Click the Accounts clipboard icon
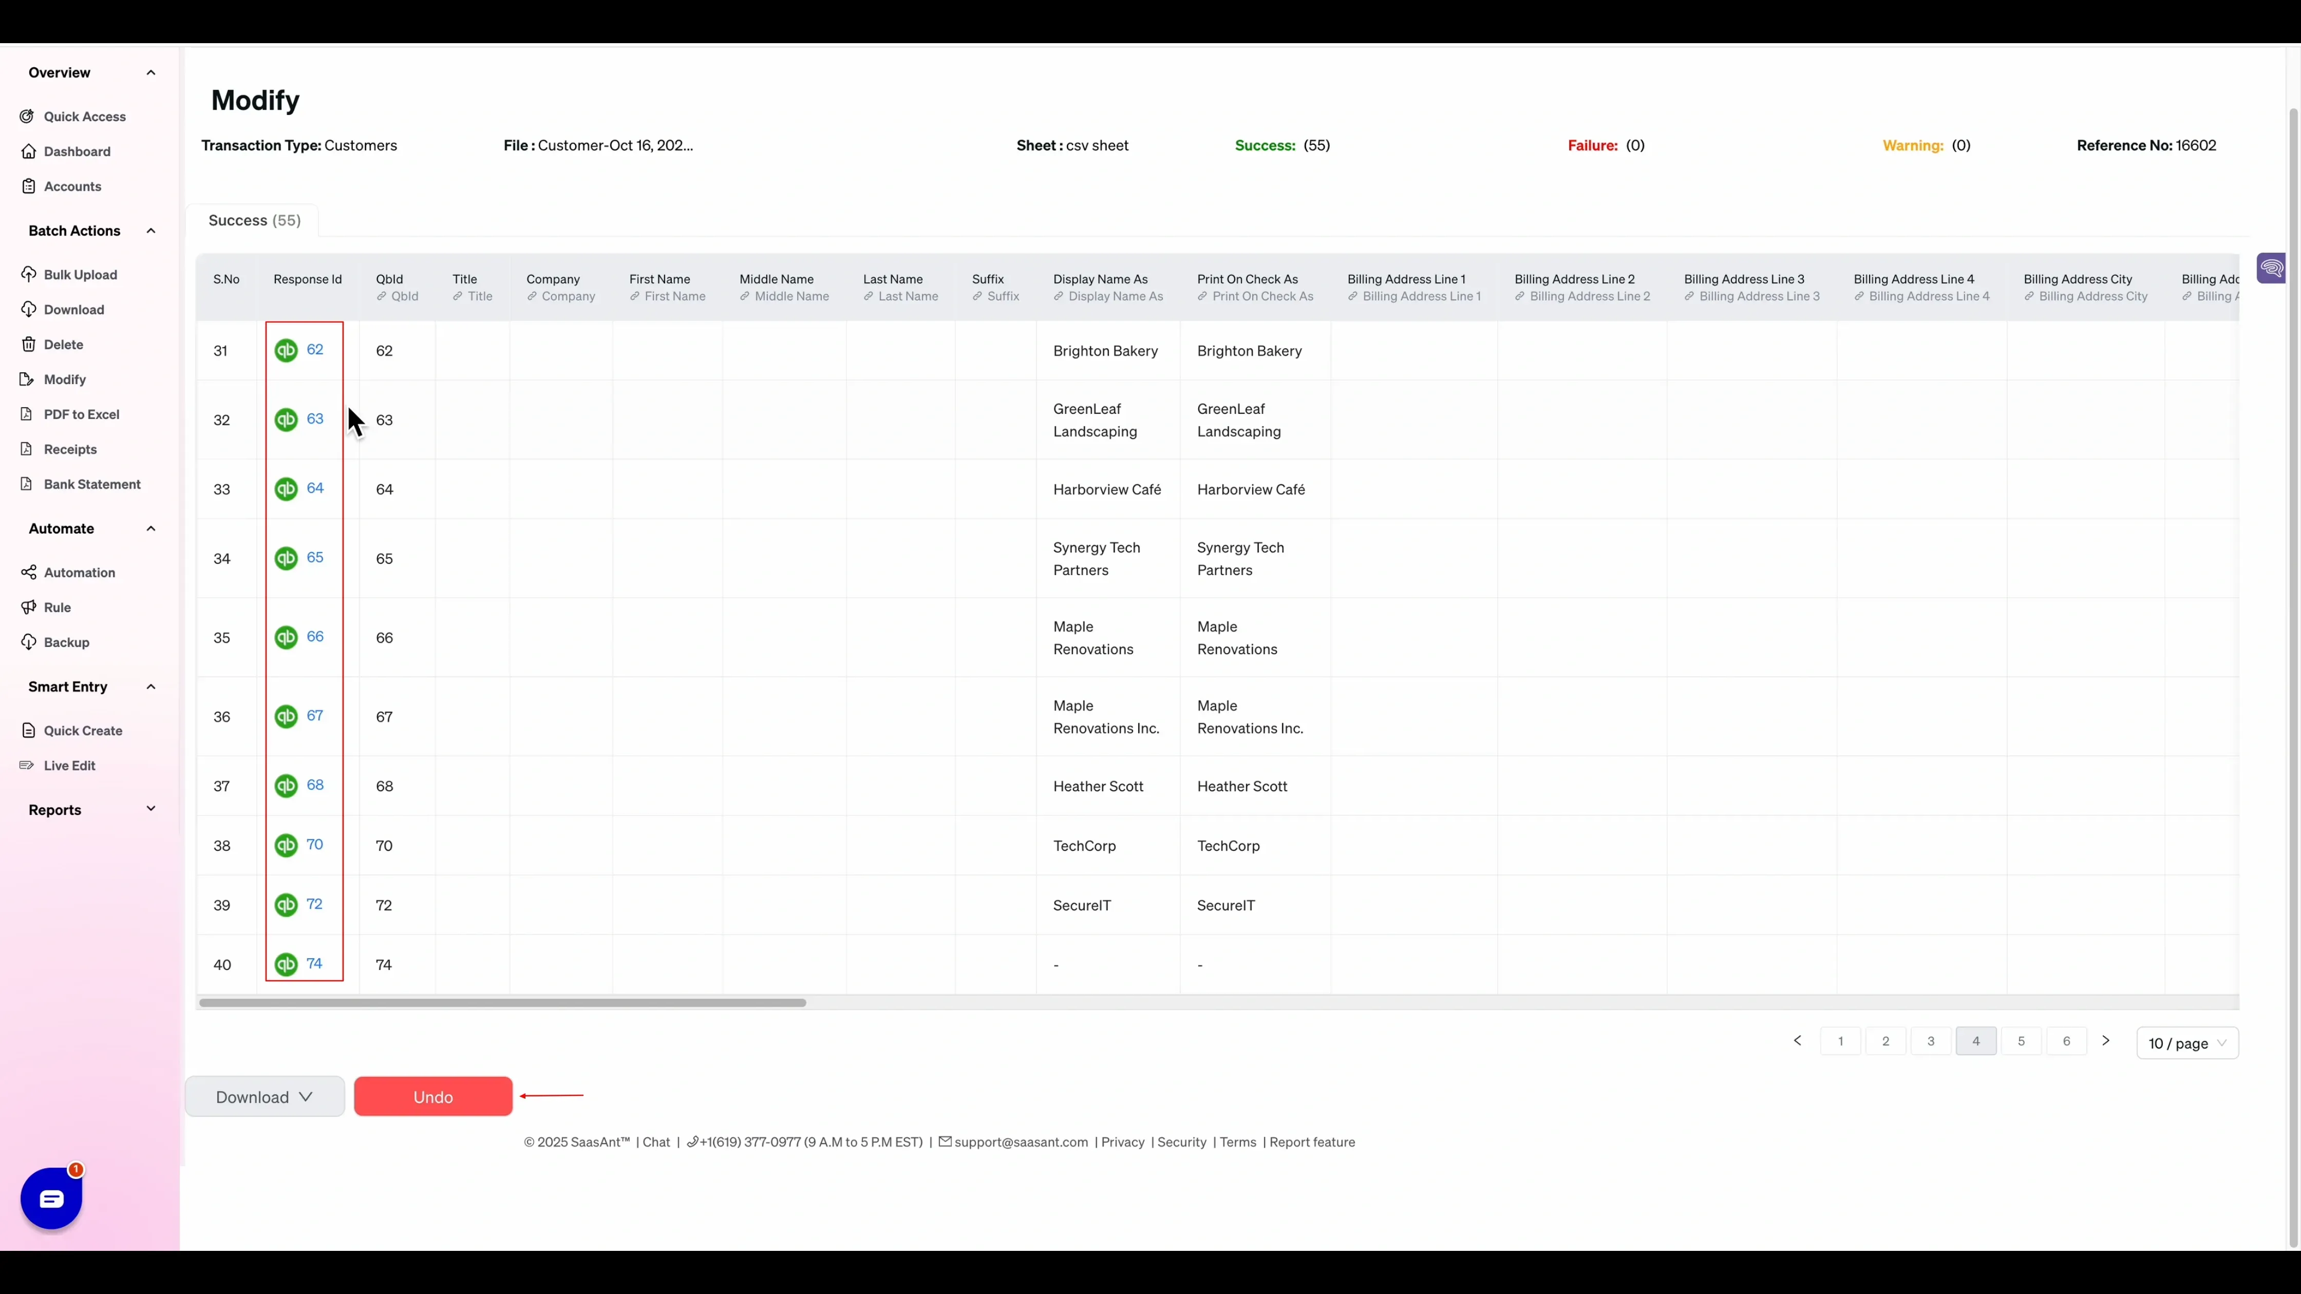 [x=28, y=186]
